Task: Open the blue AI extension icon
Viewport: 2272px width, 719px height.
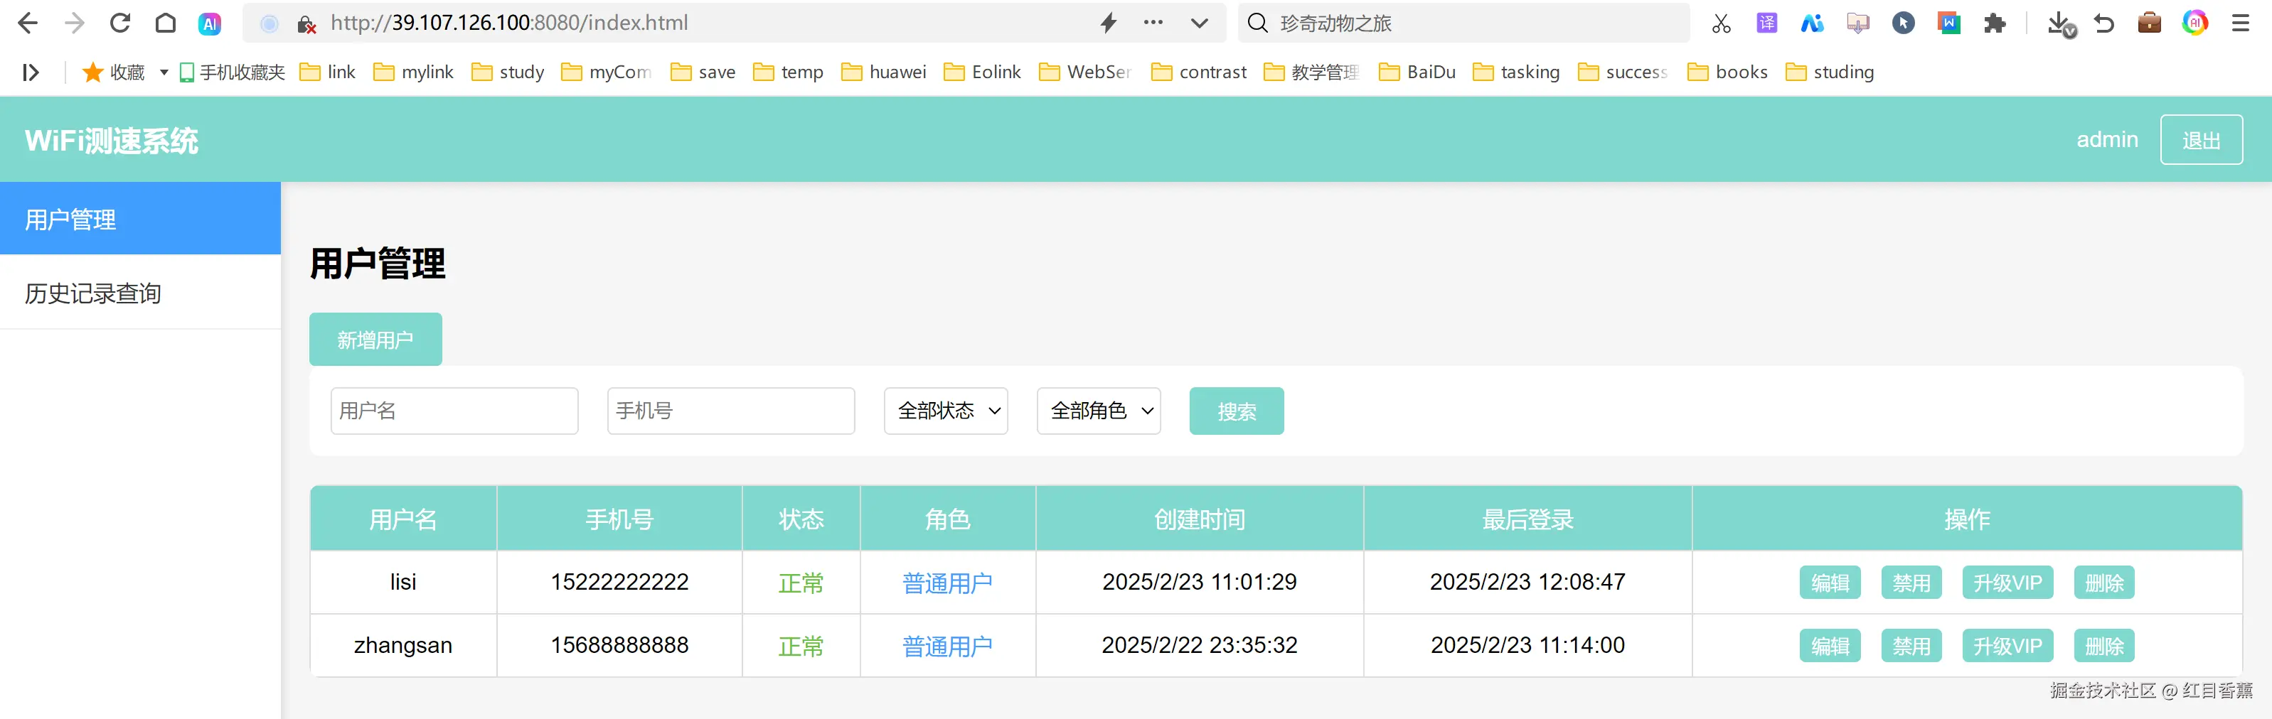Action: (1813, 23)
